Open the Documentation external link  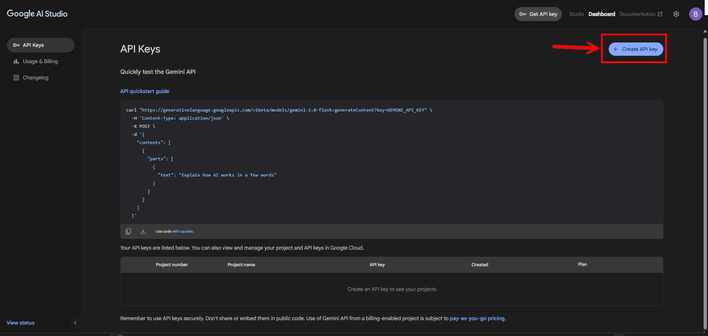click(x=641, y=14)
